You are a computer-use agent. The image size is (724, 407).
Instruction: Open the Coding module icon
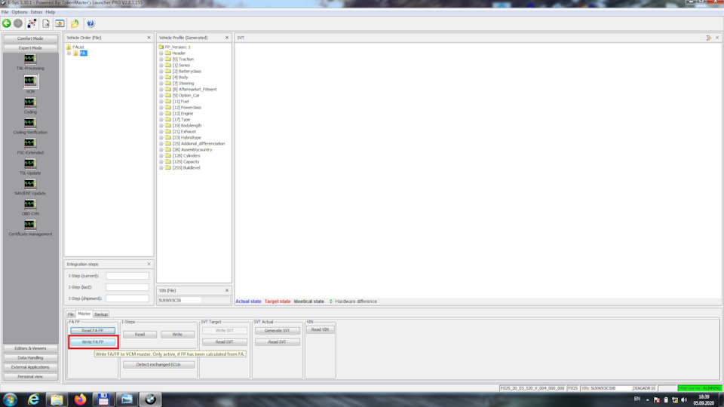(x=30, y=103)
